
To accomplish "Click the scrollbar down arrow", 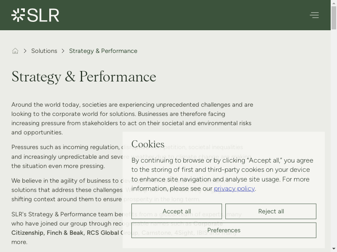I will click(334, 249).
